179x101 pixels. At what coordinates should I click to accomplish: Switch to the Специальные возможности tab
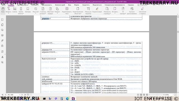point(115,5)
